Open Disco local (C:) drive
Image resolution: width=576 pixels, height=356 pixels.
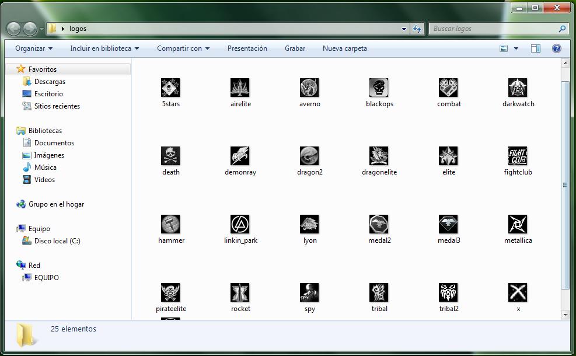57,240
